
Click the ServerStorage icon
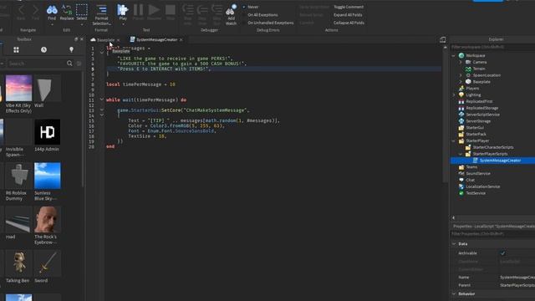pyautogui.click(x=461, y=121)
